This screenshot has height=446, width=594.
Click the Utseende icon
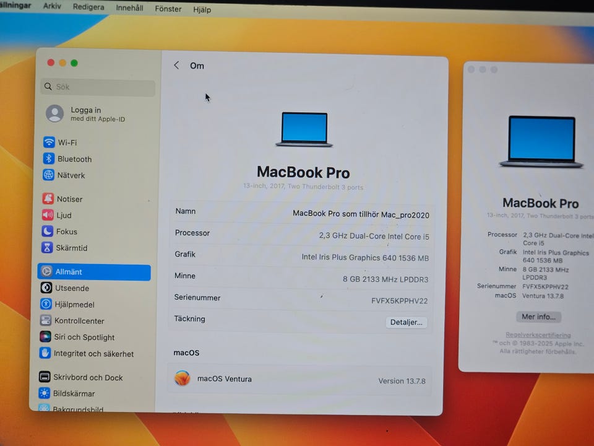coord(46,288)
